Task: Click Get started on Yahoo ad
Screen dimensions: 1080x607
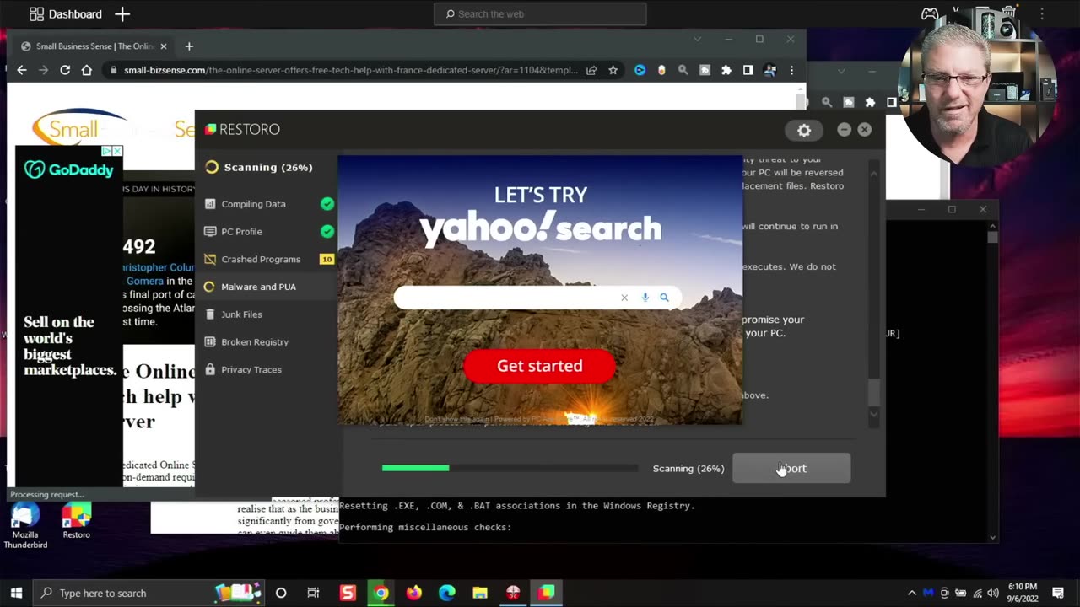Action: click(x=539, y=366)
